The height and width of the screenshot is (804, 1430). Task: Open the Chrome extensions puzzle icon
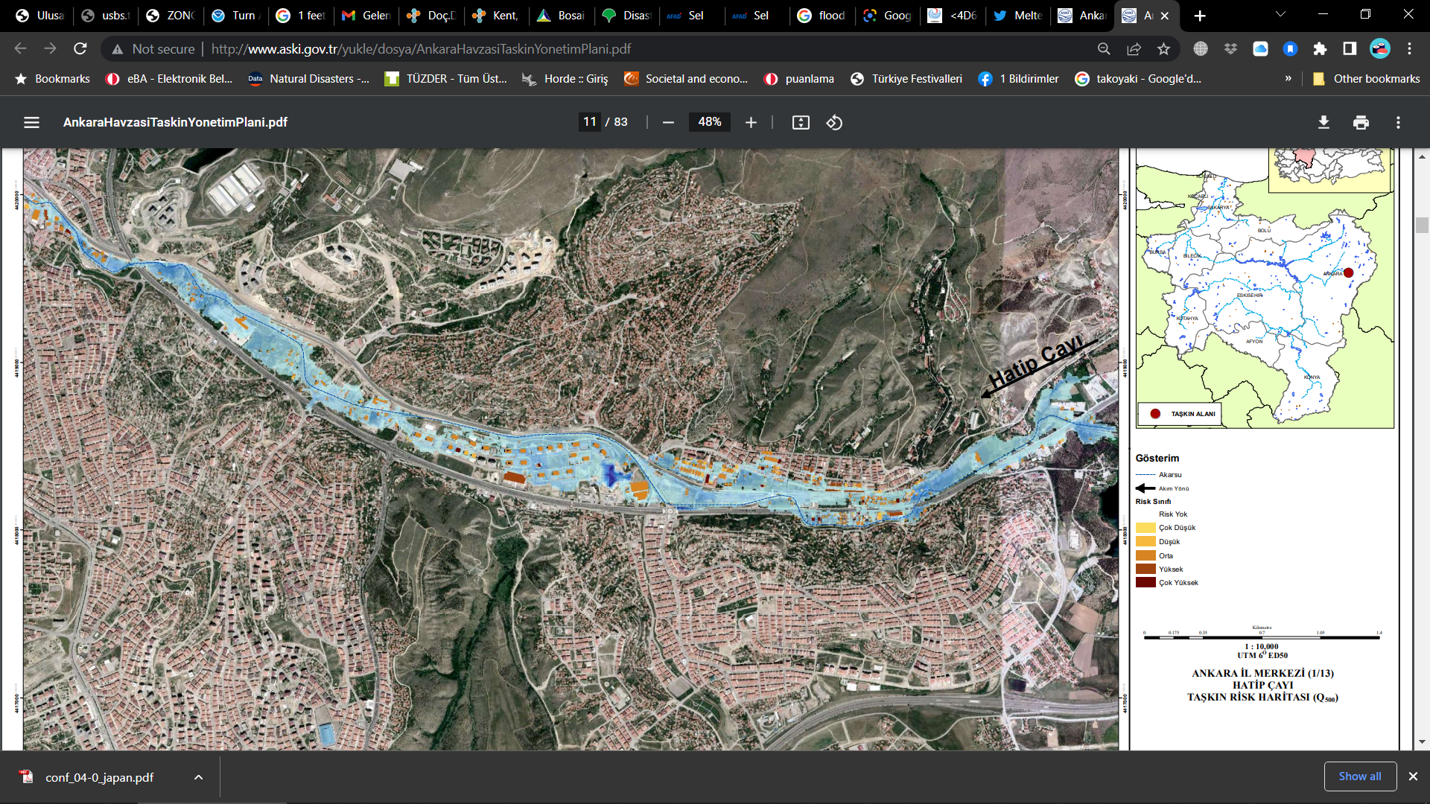point(1320,48)
